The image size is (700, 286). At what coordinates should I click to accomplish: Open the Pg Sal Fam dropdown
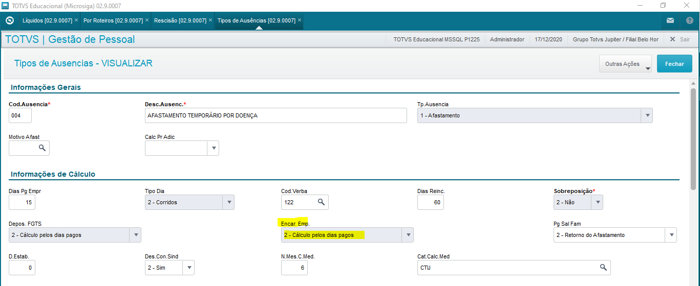(x=671, y=235)
